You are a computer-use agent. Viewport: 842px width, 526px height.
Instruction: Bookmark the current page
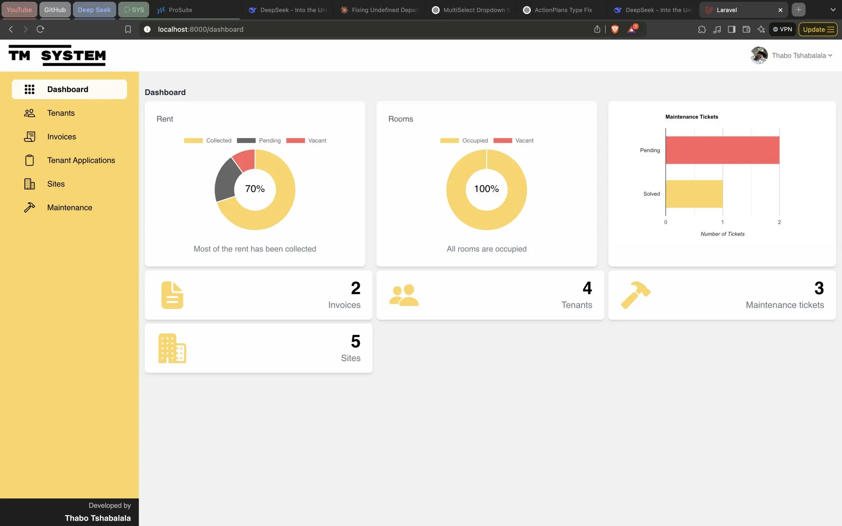point(127,29)
